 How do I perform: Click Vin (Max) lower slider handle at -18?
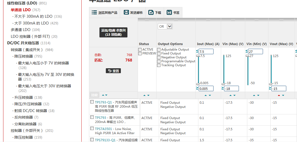[223, 84]
